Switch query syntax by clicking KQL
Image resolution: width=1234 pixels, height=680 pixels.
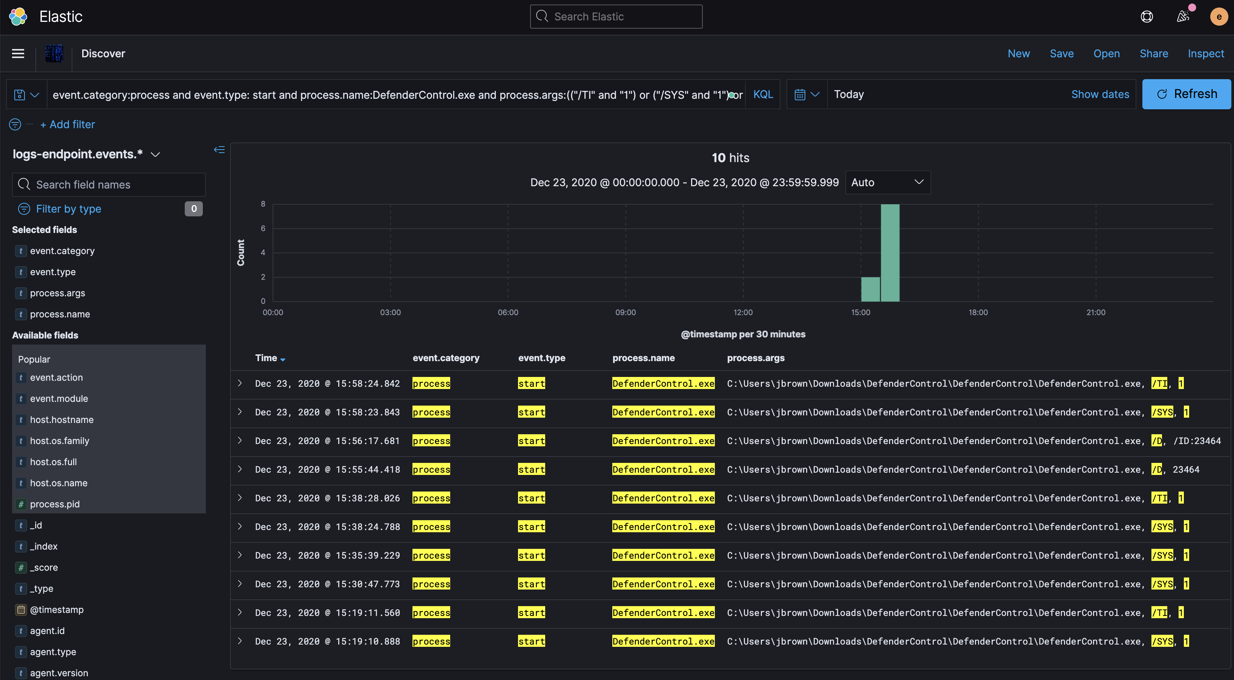[763, 94]
